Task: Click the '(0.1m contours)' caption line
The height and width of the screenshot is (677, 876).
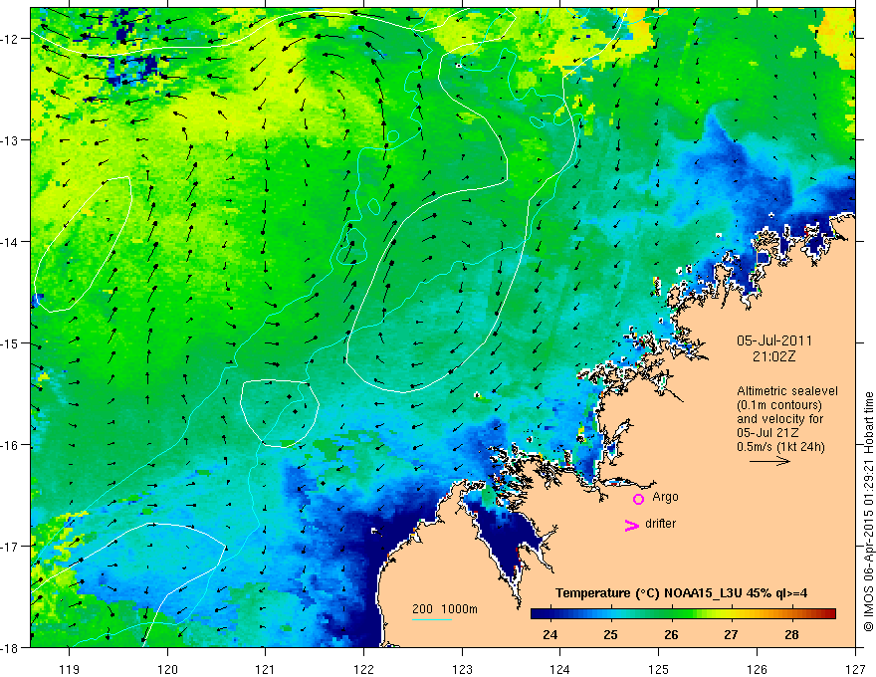Action: coord(779,405)
